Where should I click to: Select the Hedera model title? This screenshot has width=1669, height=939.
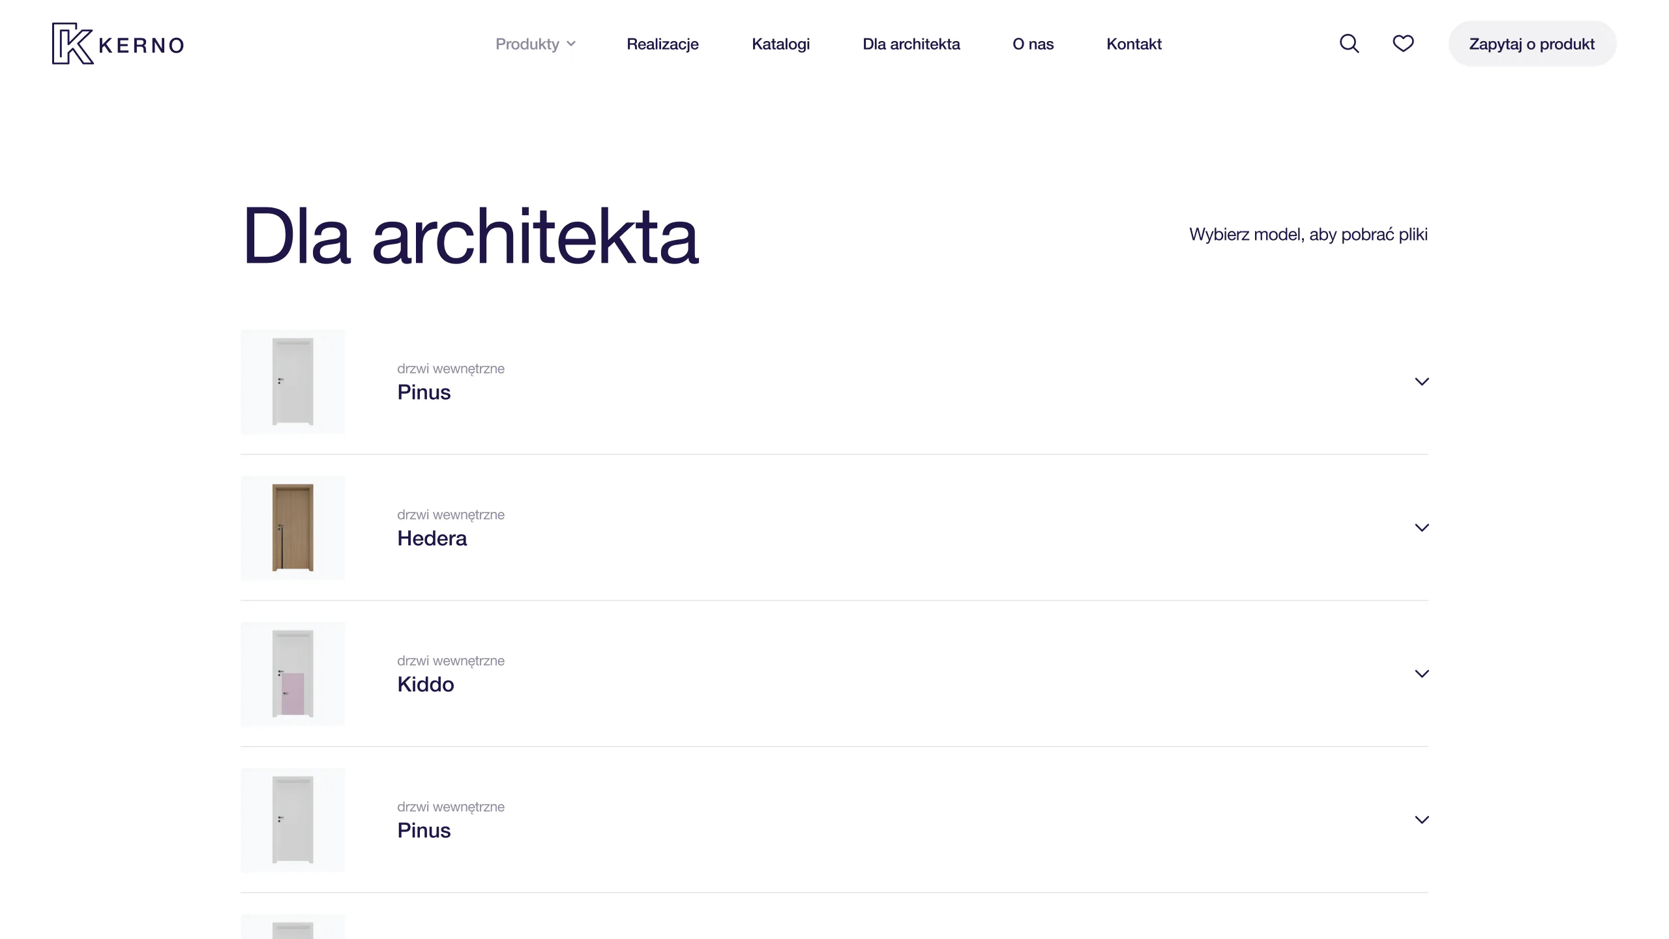point(432,539)
